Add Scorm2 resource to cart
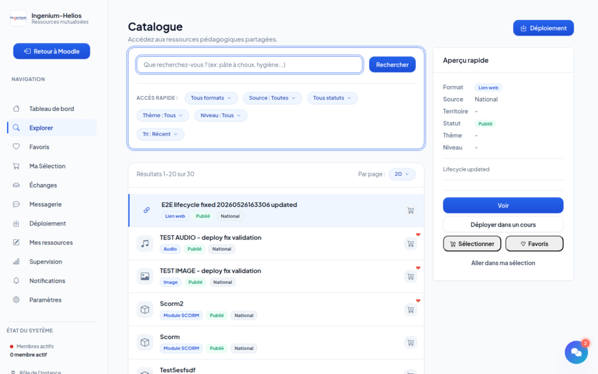This screenshot has height=374, width=598. 411,310
